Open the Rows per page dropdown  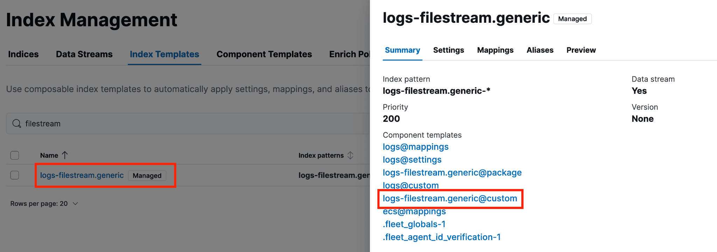[43, 203]
